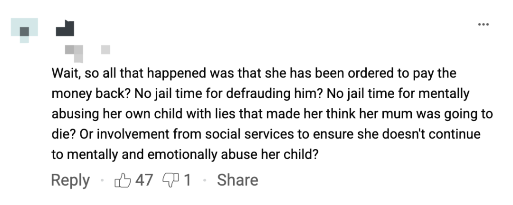Click the last line ending "abuse her child?"

click(x=184, y=155)
